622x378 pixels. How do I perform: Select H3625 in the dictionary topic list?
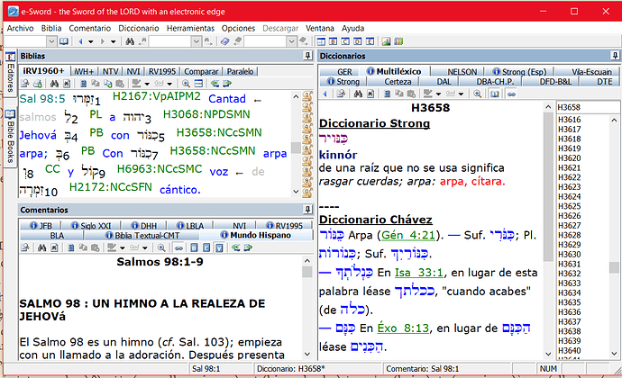569,206
